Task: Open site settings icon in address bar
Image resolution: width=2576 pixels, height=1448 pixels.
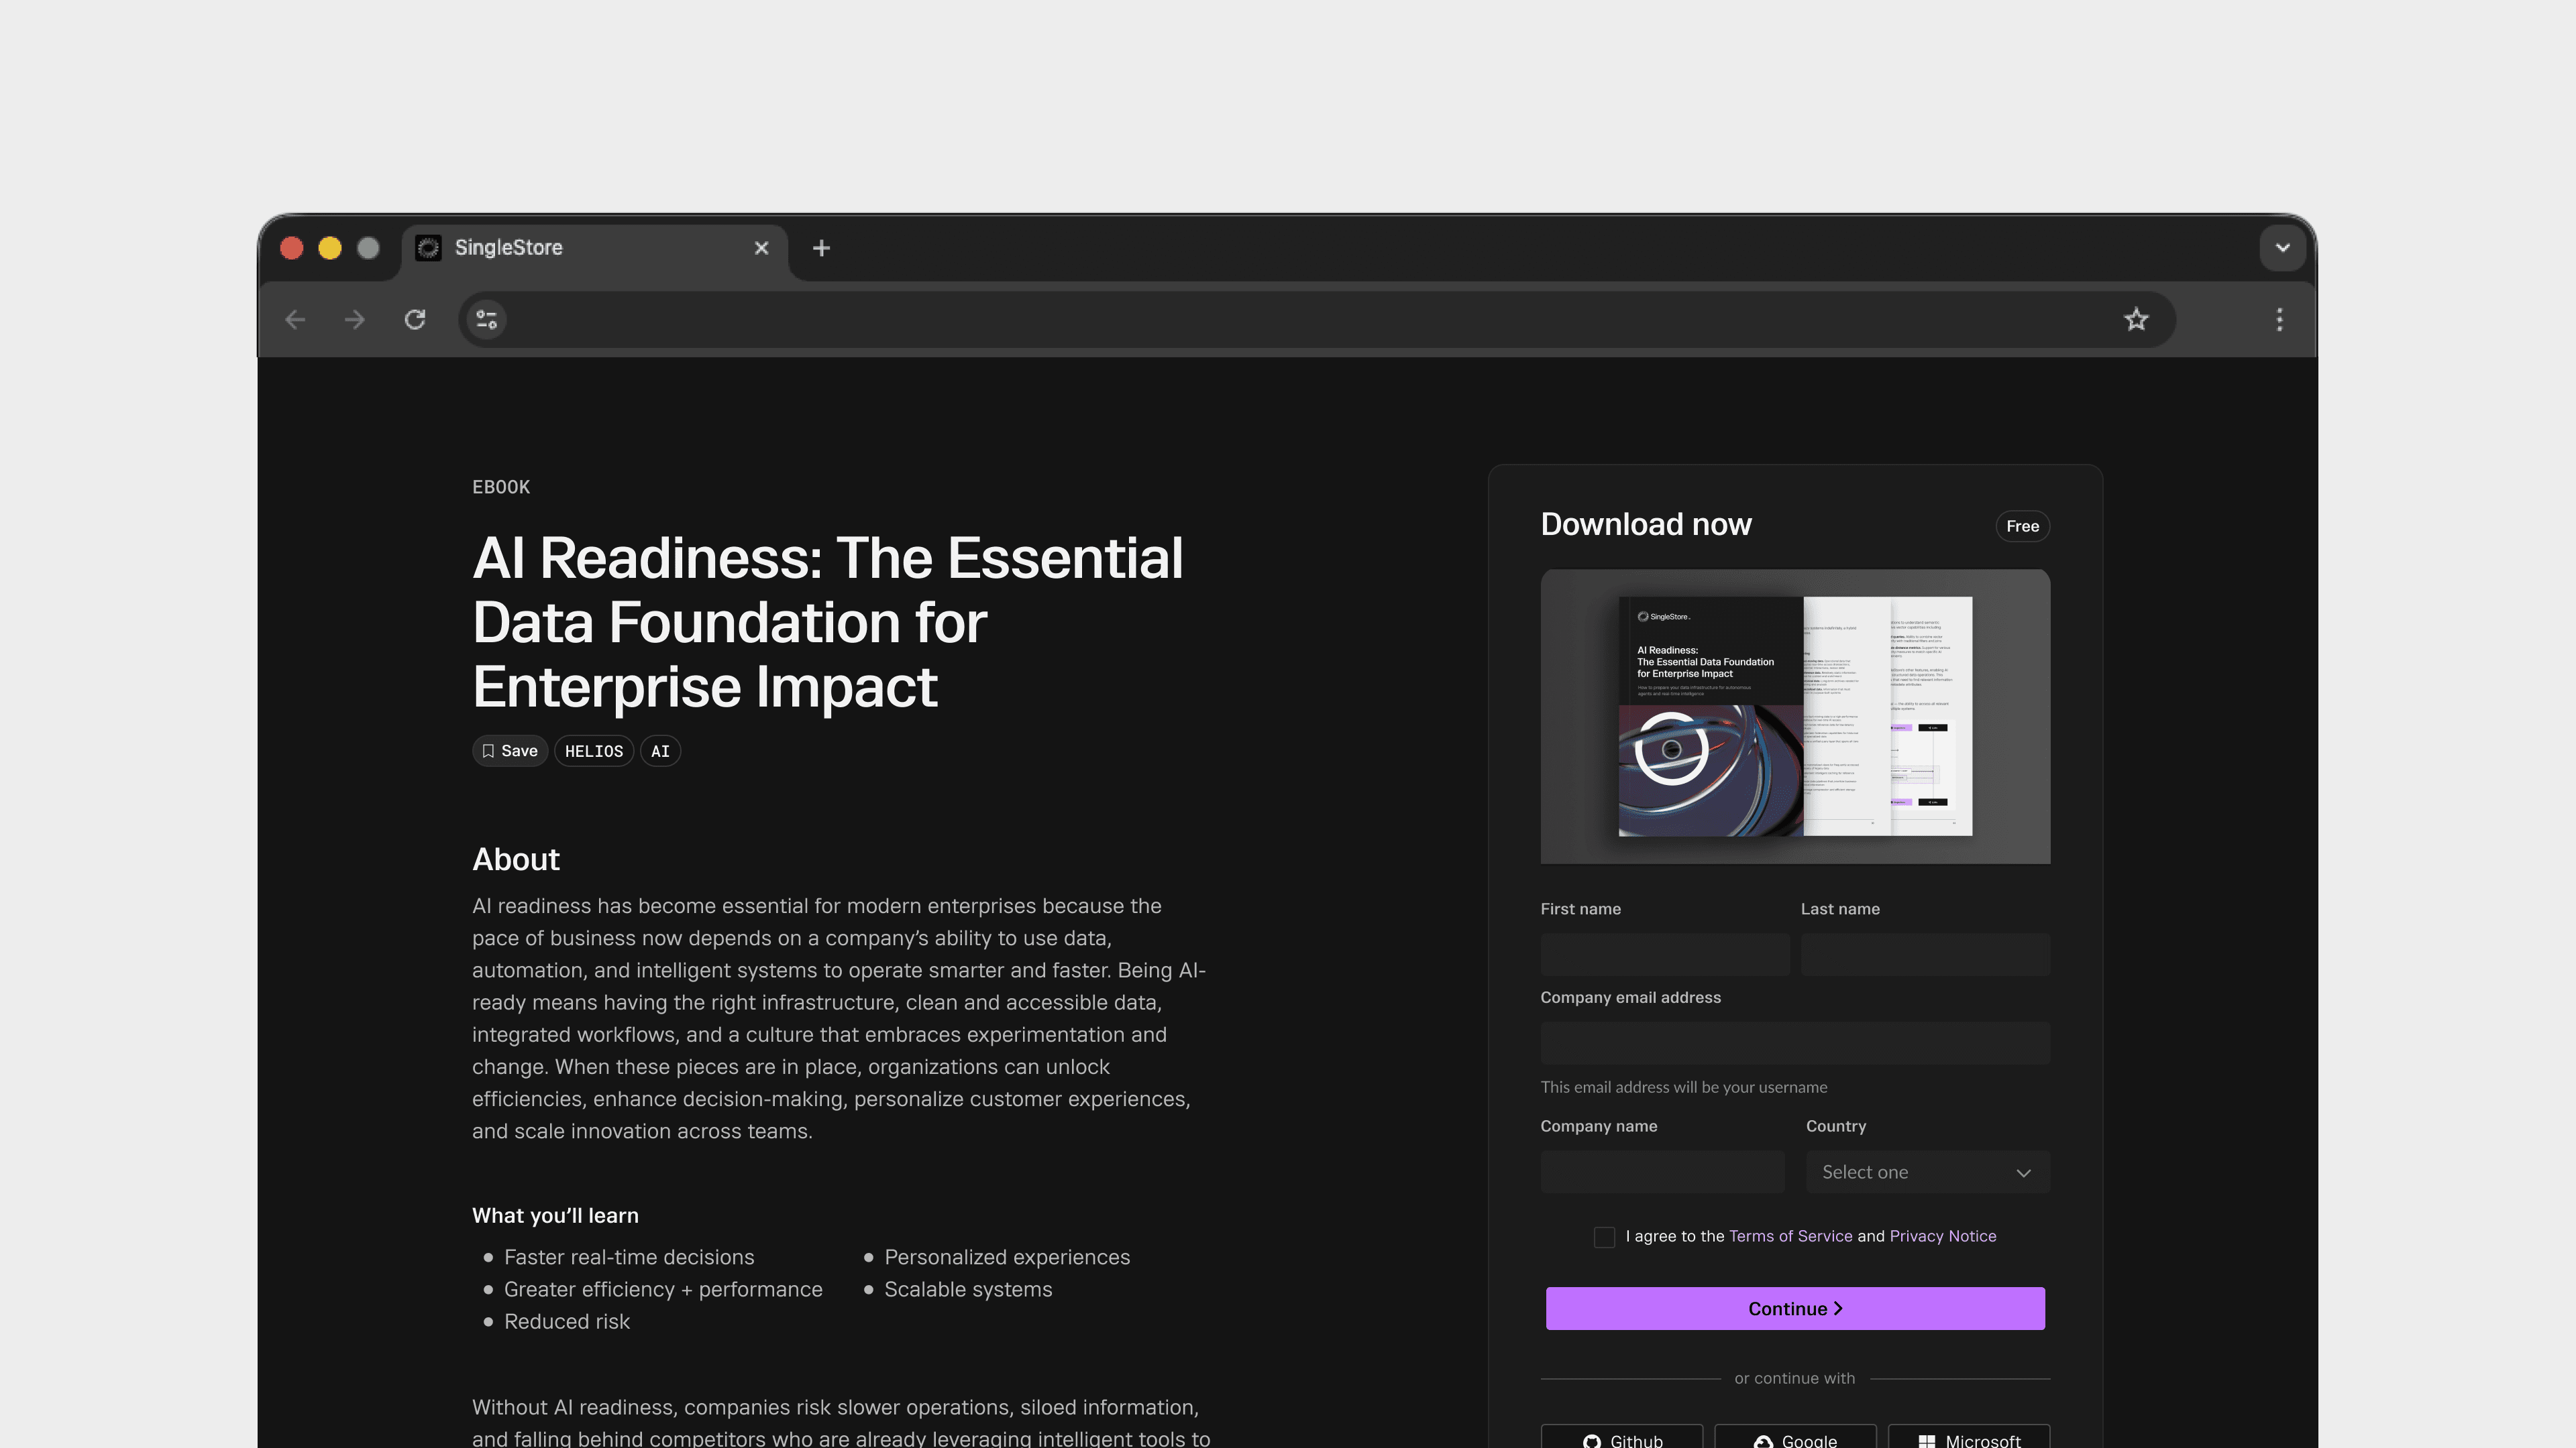Action: (487, 320)
